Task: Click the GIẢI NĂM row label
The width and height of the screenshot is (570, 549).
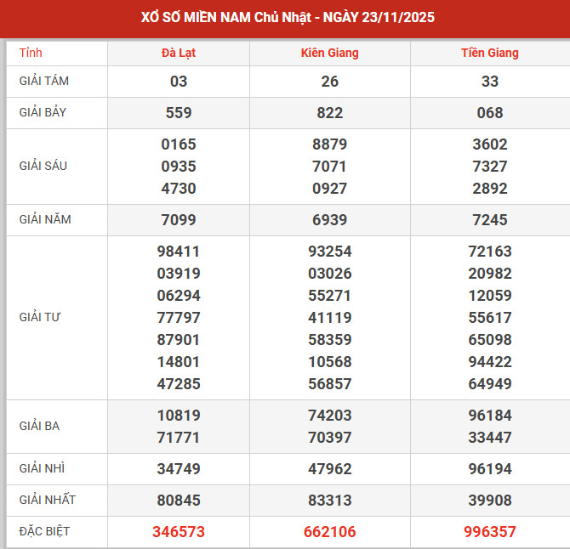Action: tap(45, 219)
